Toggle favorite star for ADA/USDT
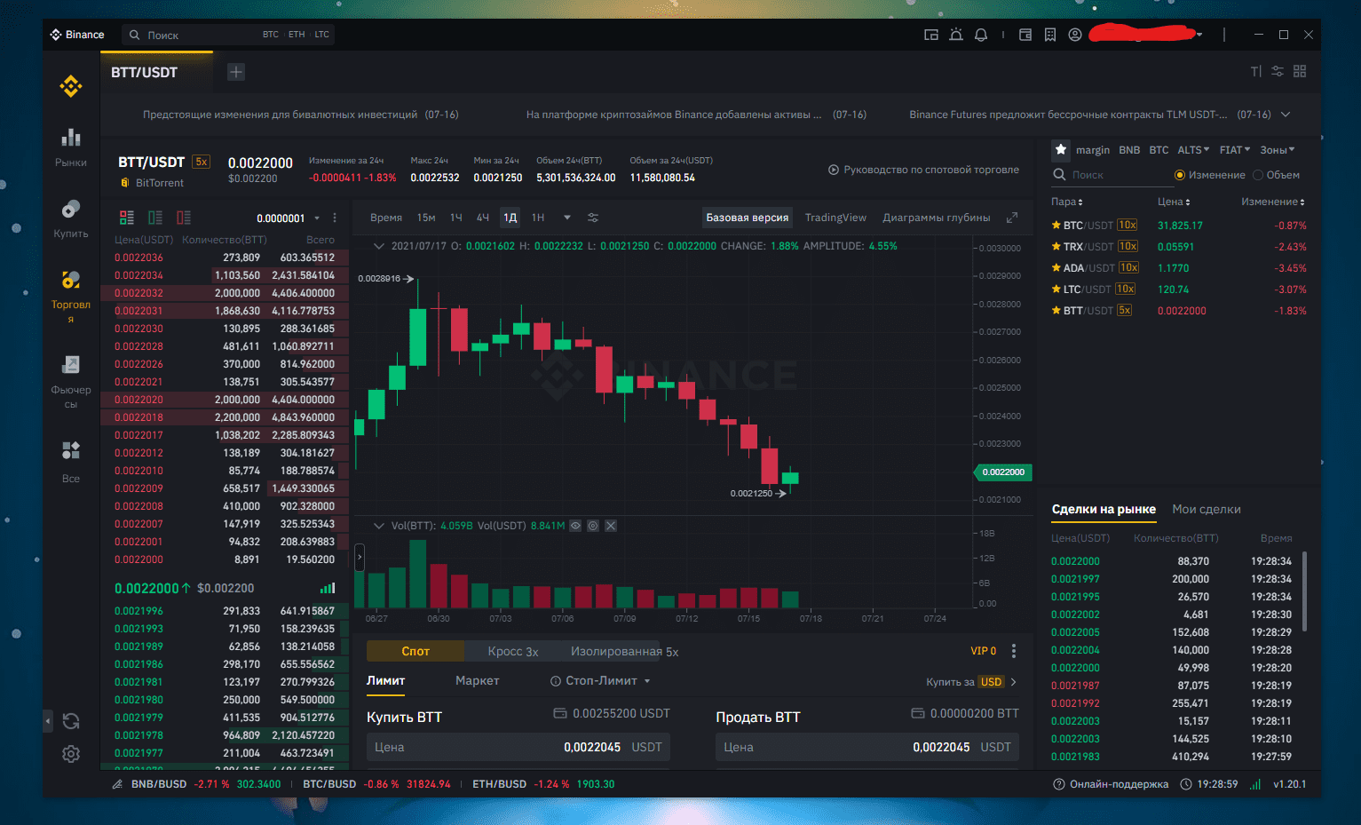Screen dimensions: 1361x825 (1056, 268)
